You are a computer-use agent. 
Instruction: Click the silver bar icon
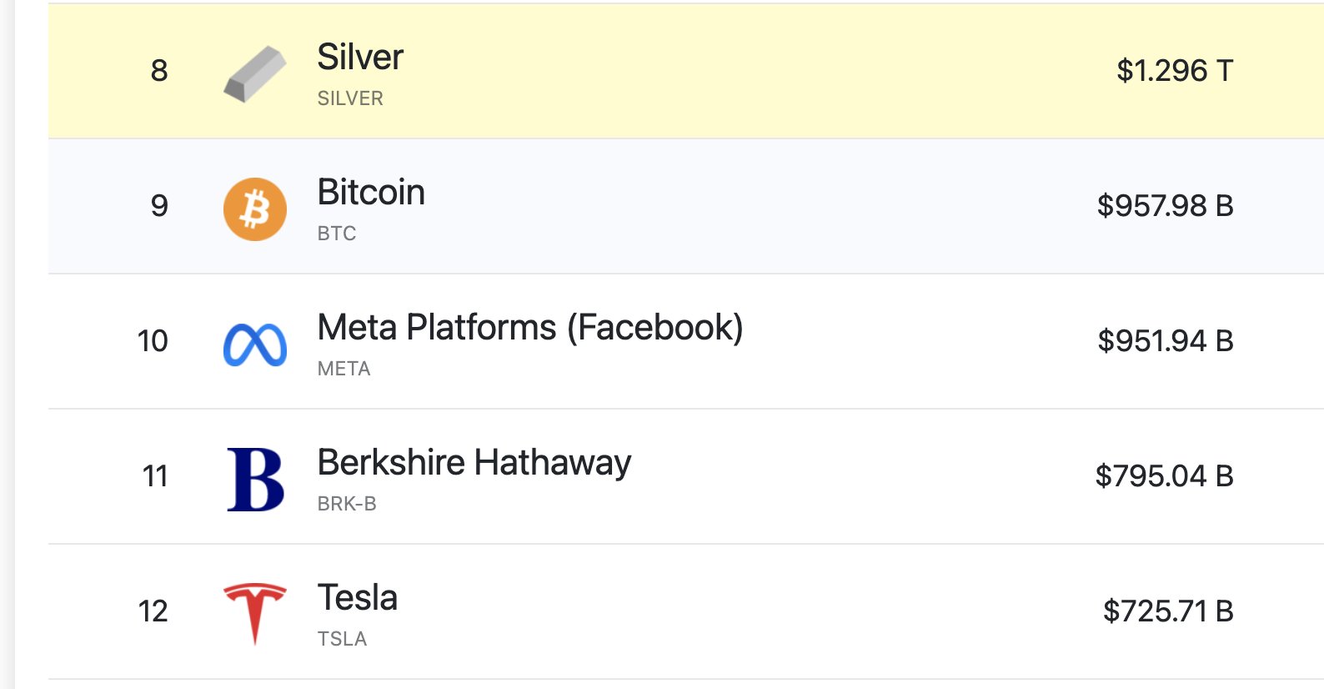(x=255, y=74)
